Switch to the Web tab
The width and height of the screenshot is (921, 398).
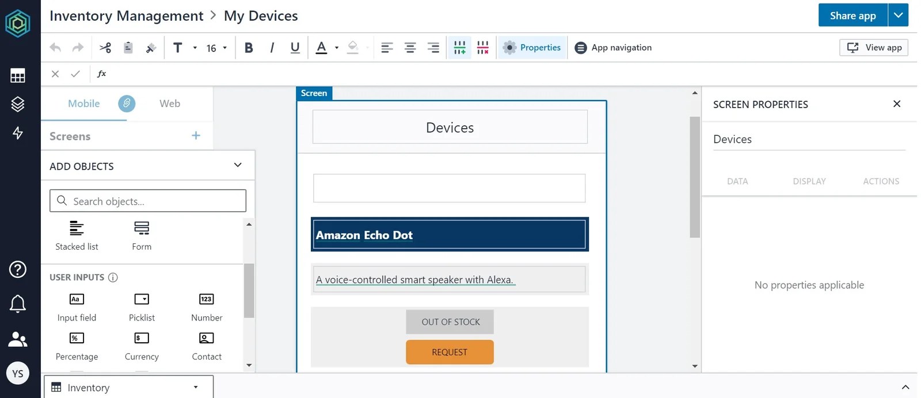[170, 104]
